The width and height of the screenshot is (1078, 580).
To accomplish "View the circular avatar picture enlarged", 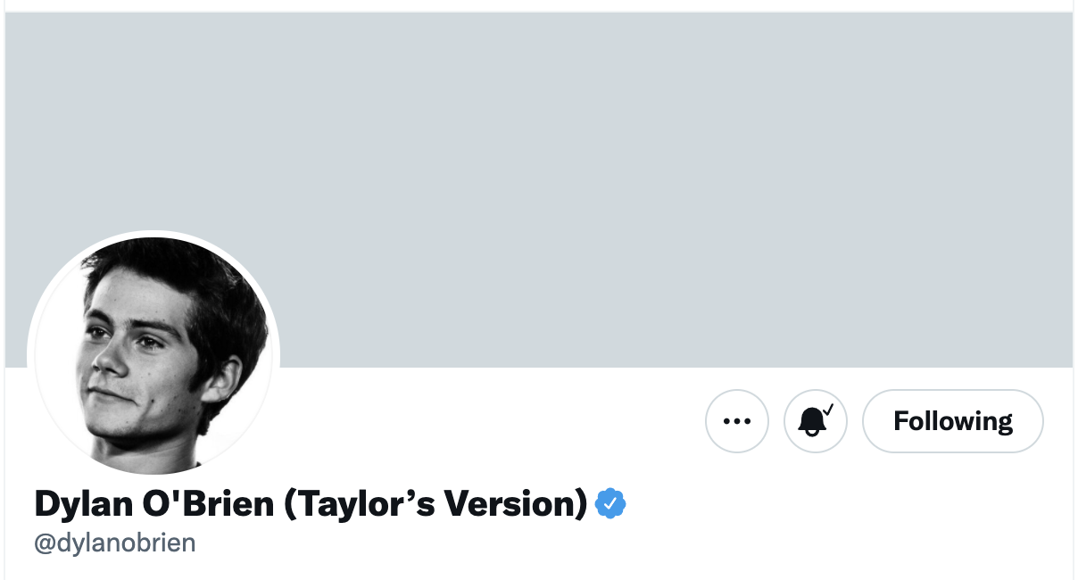I will point(153,357).
